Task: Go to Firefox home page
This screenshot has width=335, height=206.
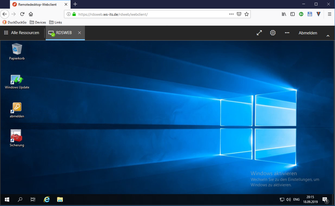Action: click(x=31, y=14)
